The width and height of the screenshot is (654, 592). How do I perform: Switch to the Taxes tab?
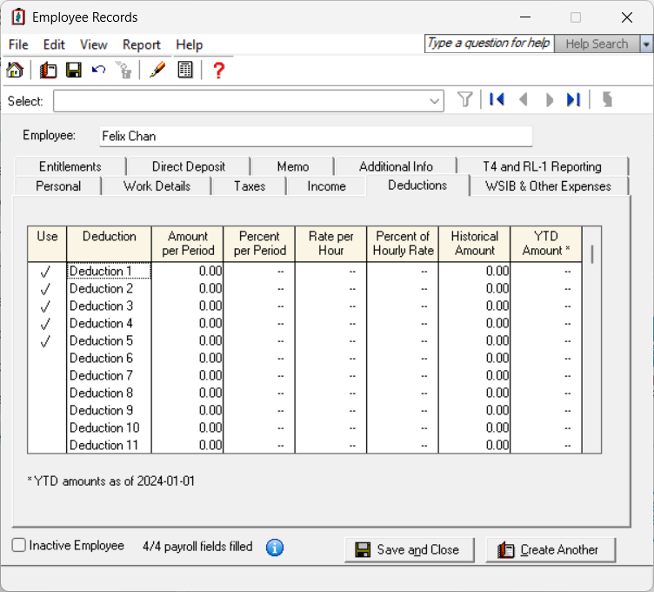coord(250,186)
